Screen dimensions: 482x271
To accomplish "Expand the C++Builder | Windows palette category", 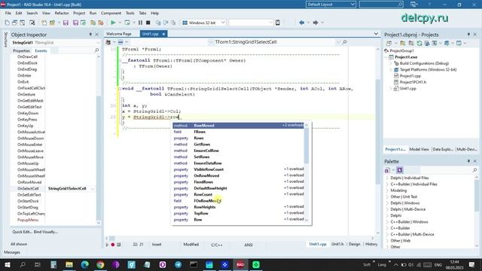I will click(x=387, y=222).
